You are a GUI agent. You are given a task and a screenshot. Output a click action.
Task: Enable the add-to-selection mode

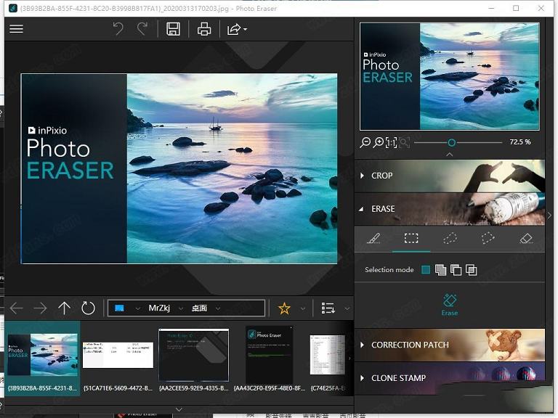440,270
